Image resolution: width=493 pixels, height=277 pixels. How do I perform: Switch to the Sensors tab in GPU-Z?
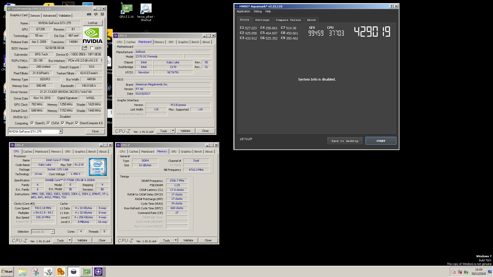click(x=35, y=16)
